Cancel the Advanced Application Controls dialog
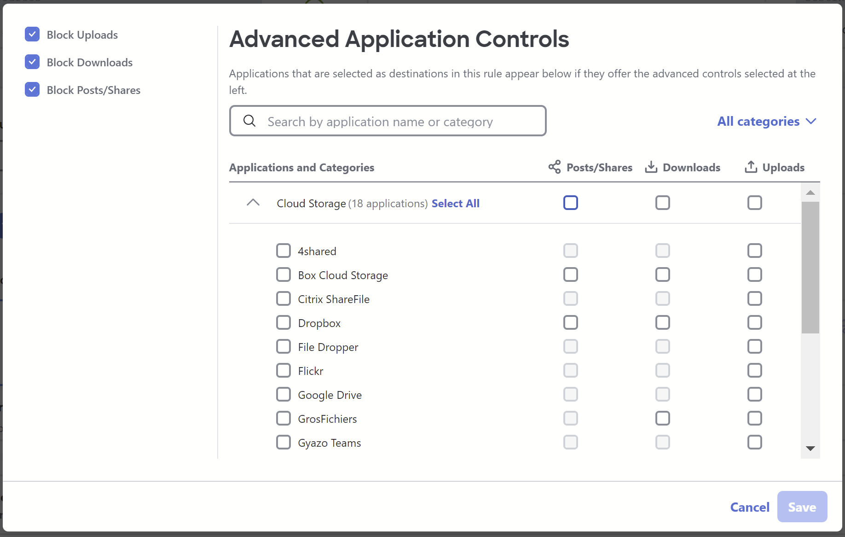 click(x=750, y=507)
